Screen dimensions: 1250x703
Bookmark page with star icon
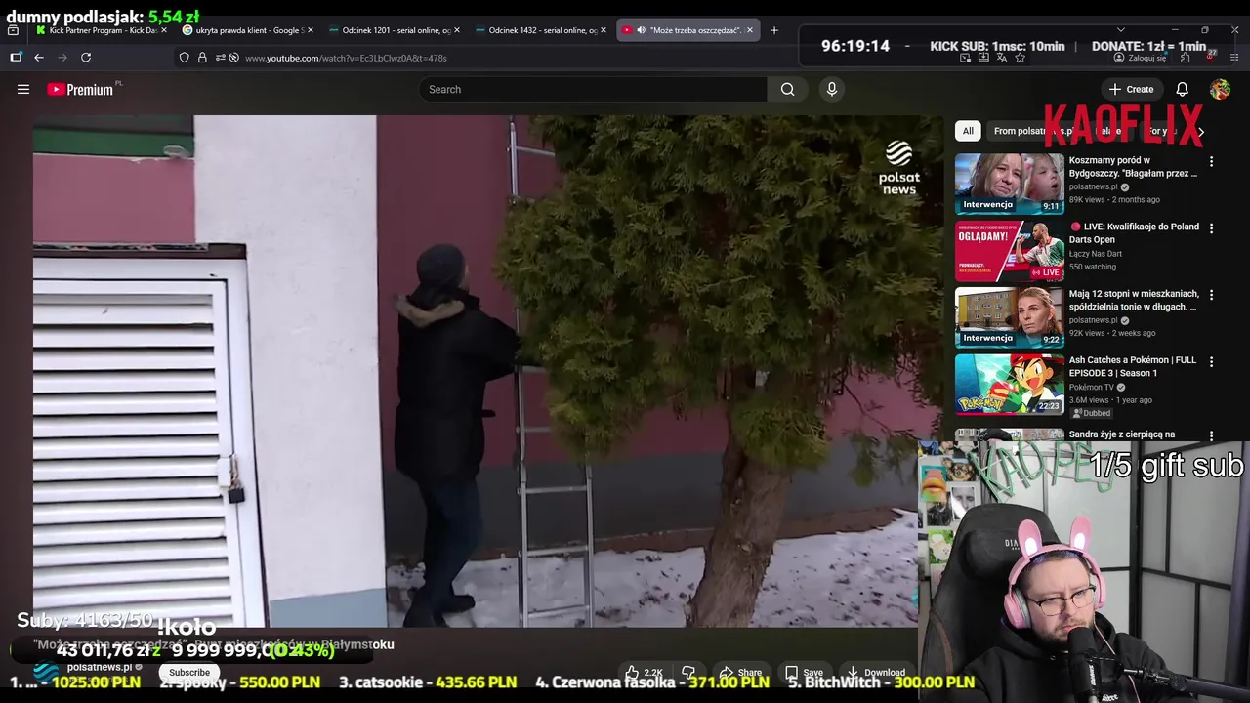1020,58
